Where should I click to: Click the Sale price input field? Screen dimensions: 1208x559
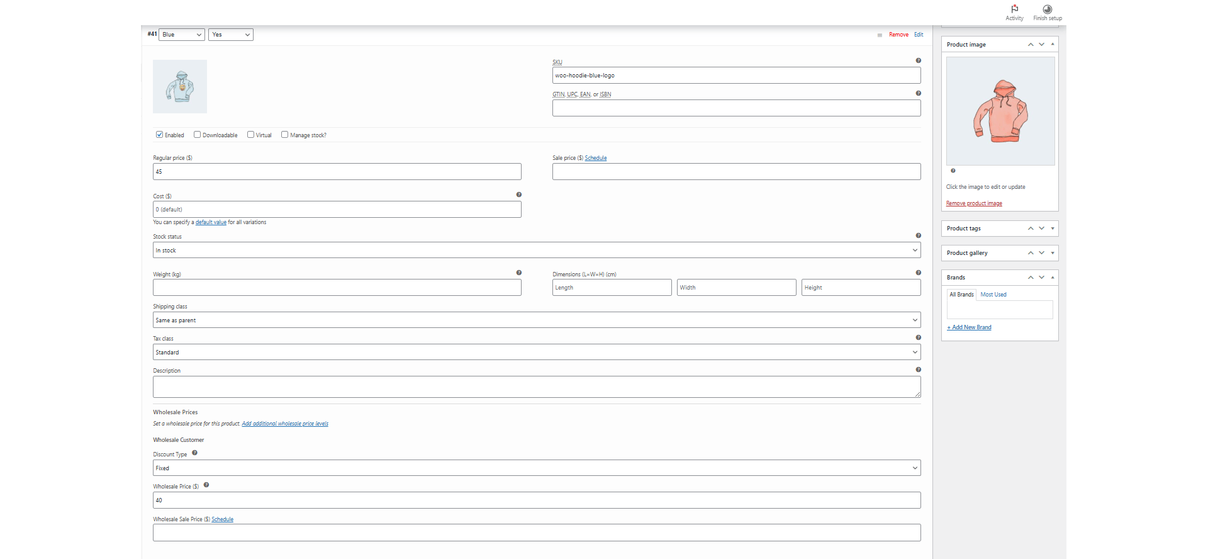tap(737, 172)
